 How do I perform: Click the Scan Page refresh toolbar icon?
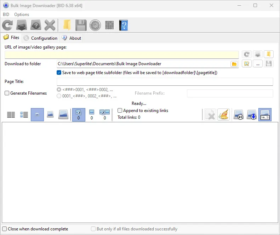tap(7, 25)
